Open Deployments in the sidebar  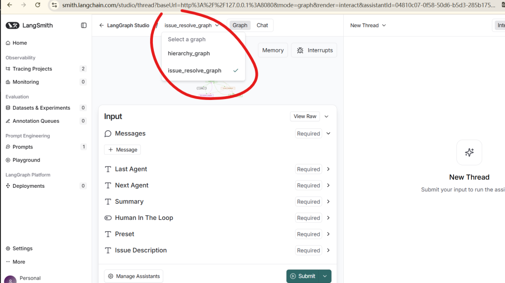(x=46, y=186)
